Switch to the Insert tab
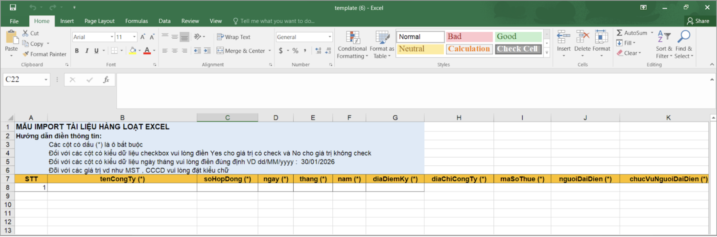Viewport: 717px width, 237px height. pos(67,21)
